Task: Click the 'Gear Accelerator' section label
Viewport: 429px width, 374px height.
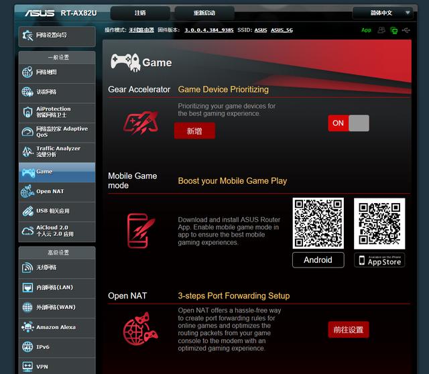Action: coord(139,89)
